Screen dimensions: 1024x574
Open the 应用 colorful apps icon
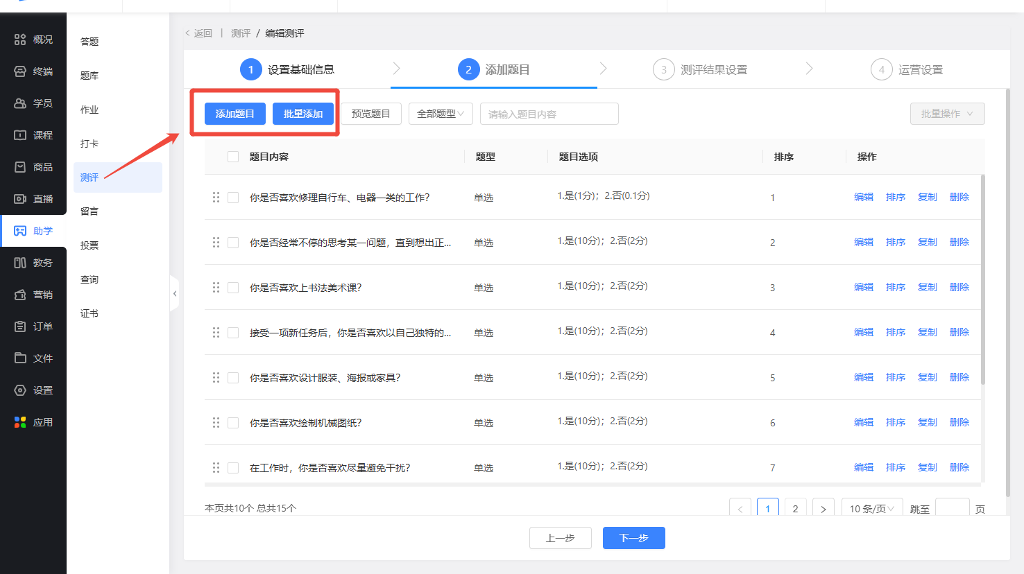coord(20,422)
